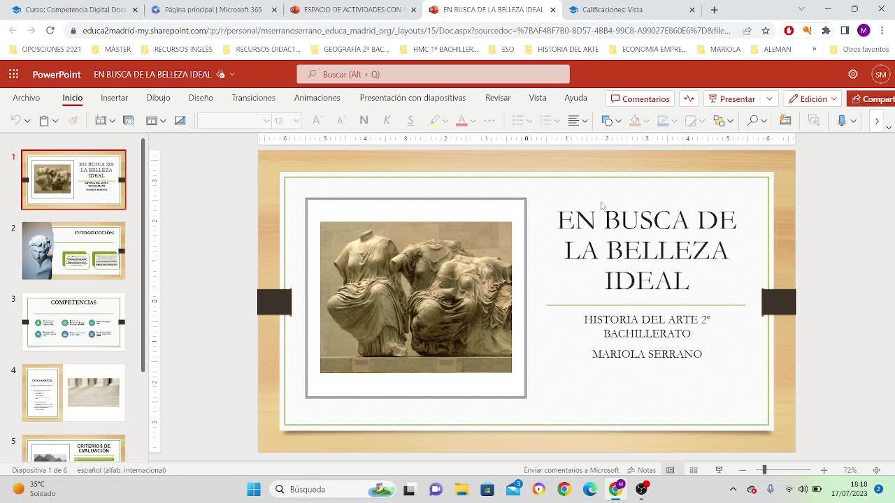Toggle Normal view in status bar
The image size is (895, 503).
[670, 470]
